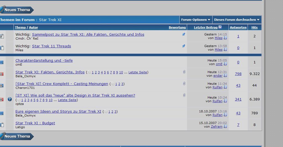Go to last post arrow in Crew Komplett row

(x=225, y=87)
